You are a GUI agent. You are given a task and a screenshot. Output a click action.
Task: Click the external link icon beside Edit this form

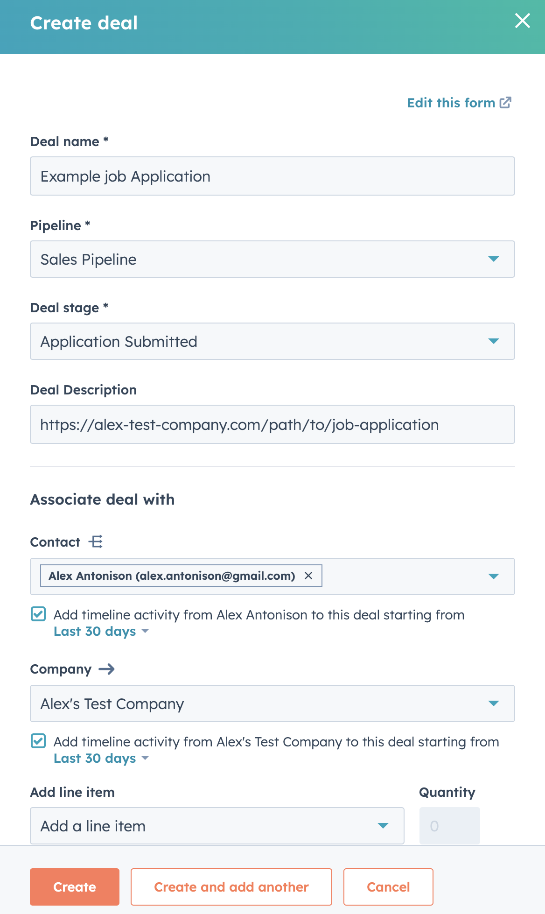pyautogui.click(x=505, y=103)
